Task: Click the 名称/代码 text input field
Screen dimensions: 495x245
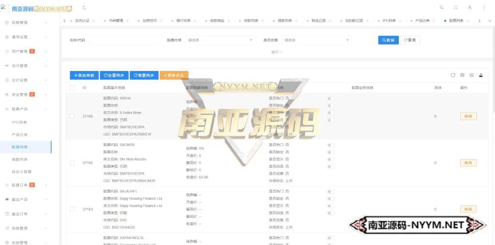Action: coord(123,41)
